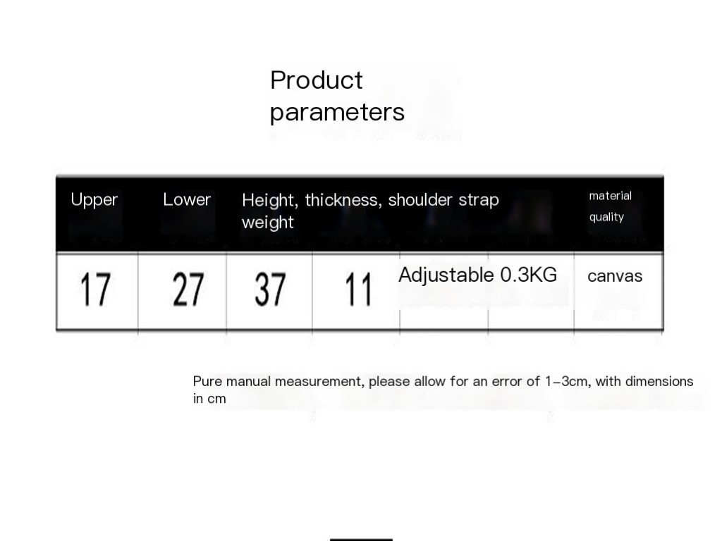Click the "material" header label
The width and height of the screenshot is (722, 541).
610,196
